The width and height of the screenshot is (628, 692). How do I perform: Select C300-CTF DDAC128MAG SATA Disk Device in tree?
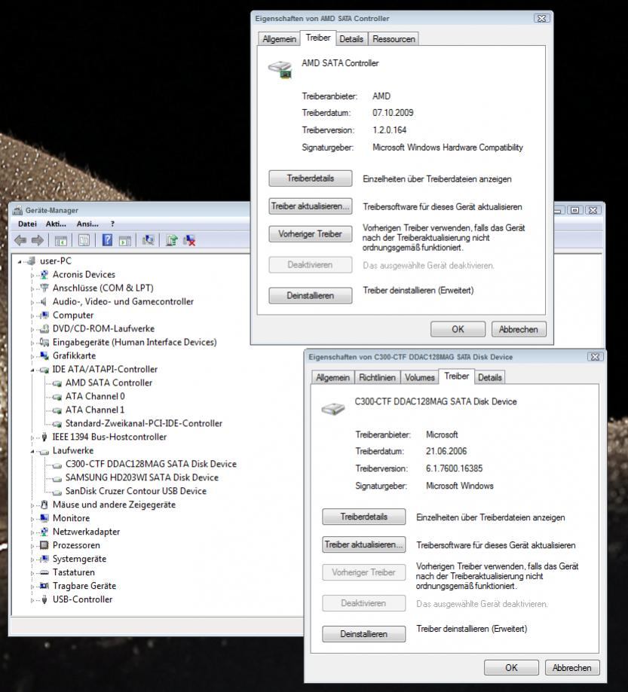click(x=151, y=465)
